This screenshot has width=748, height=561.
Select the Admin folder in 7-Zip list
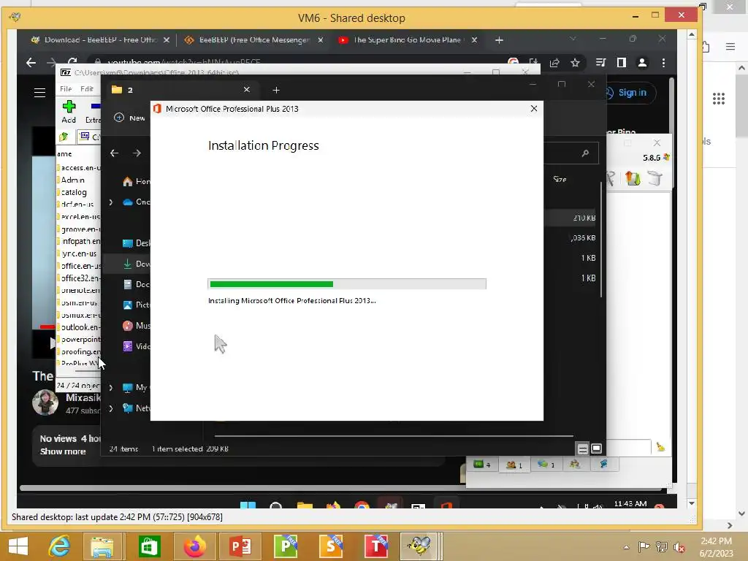click(x=72, y=180)
